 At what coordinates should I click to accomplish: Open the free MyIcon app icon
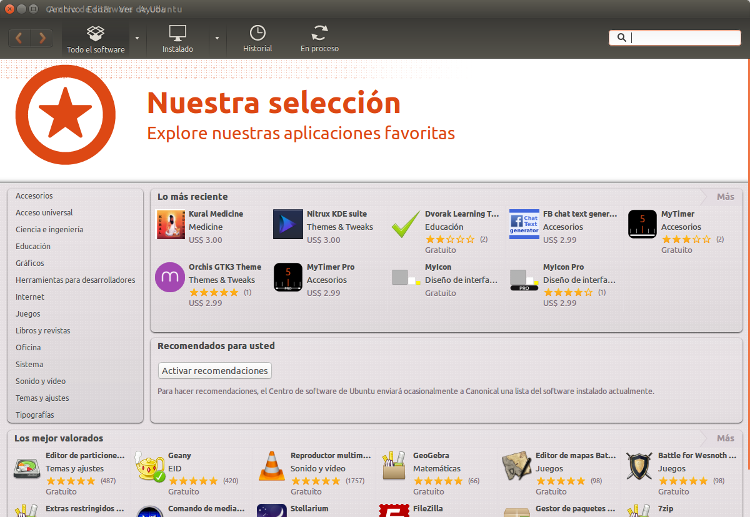406,277
